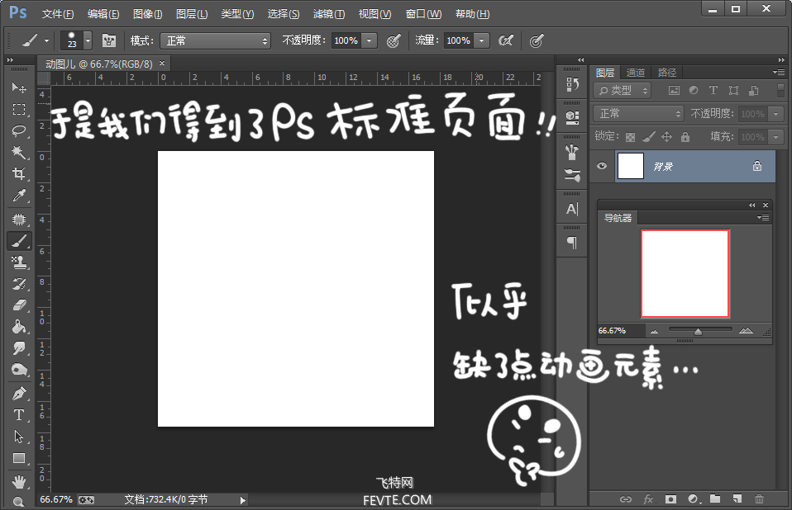Switch to the 通道 tab
This screenshot has width=792, height=510.
[x=635, y=73]
